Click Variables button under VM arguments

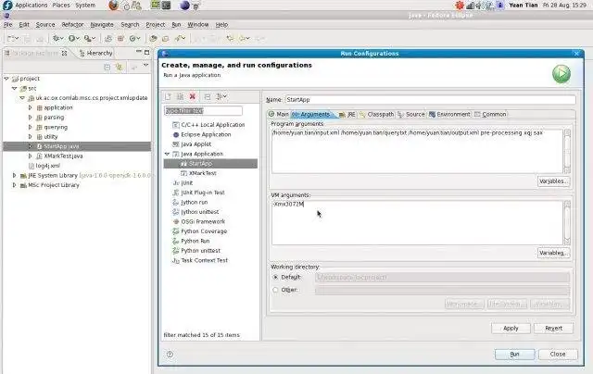(553, 253)
